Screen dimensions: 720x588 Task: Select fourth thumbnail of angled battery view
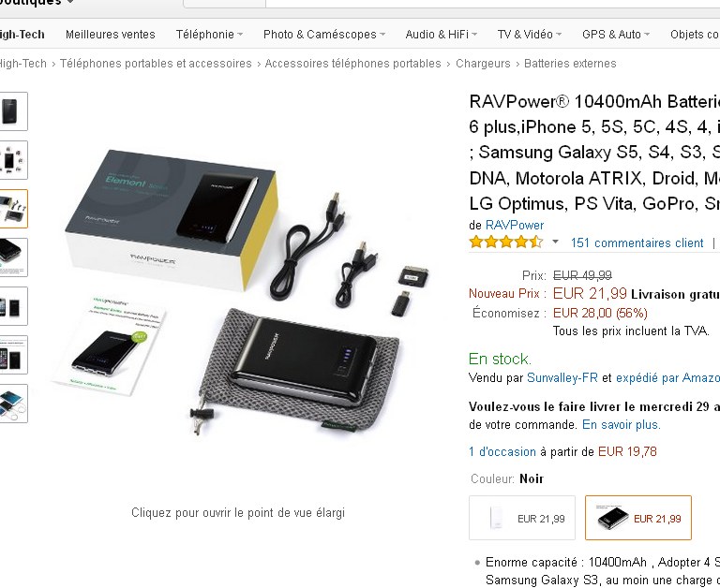tap(13, 257)
